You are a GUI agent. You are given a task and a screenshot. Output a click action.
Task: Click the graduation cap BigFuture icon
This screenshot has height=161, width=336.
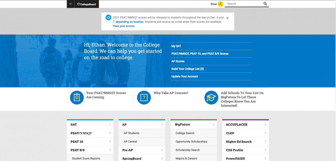pos(211,97)
